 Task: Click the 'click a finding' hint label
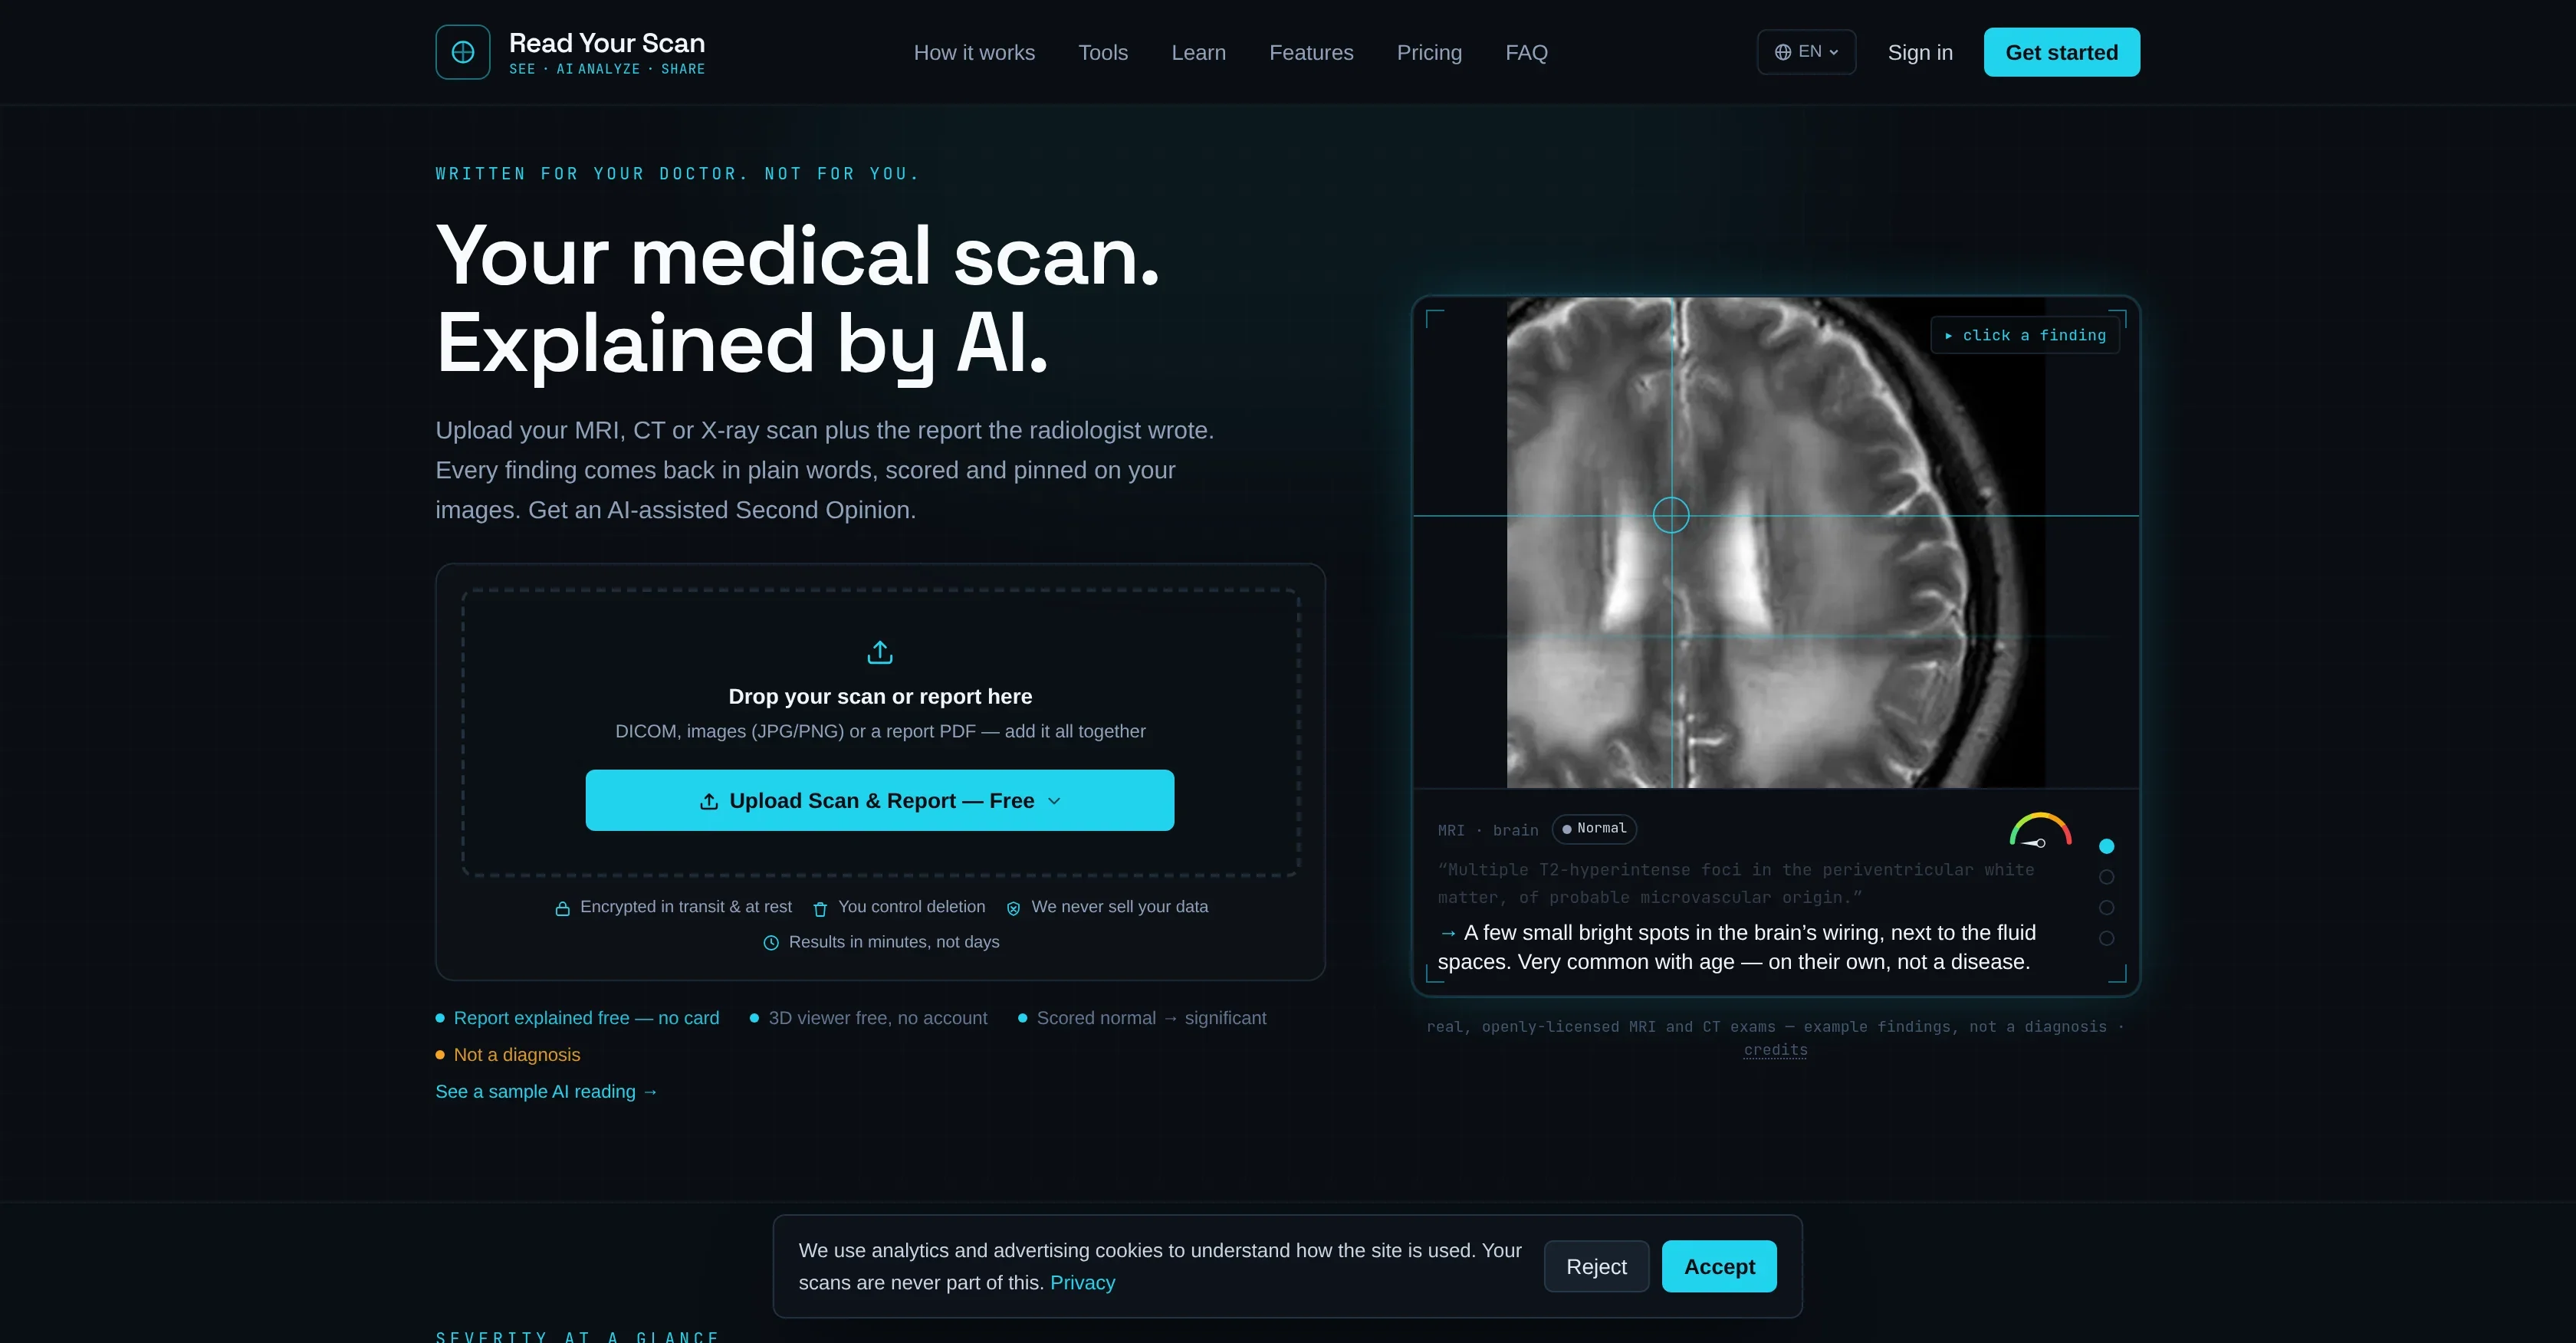point(2024,335)
